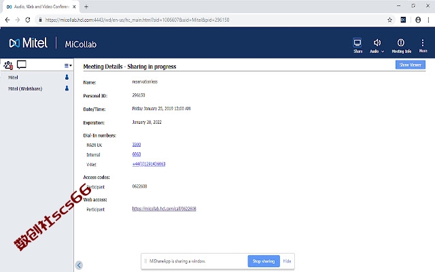Dial the V-Net phone number link
Screen dimensions: 435x272
coord(149,164)
